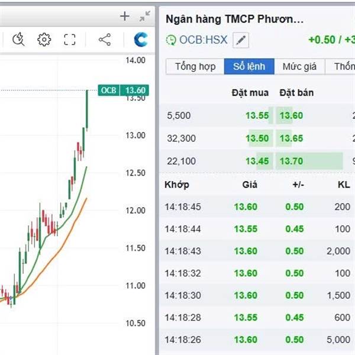
Task: Click the 2,000 volume value
Action: click(338, 251)
